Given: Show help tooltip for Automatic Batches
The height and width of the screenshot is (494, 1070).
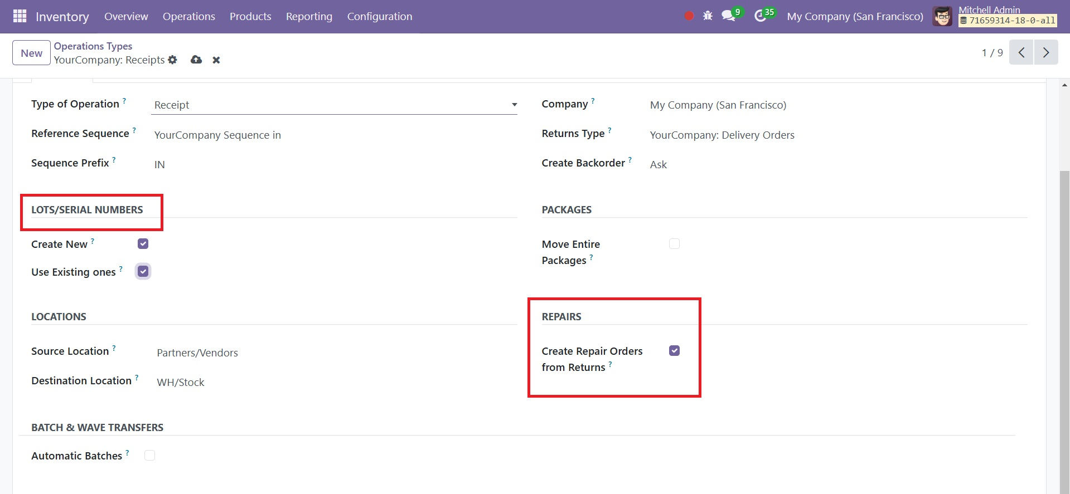Looking at the screenshot, I should [127, 453].
